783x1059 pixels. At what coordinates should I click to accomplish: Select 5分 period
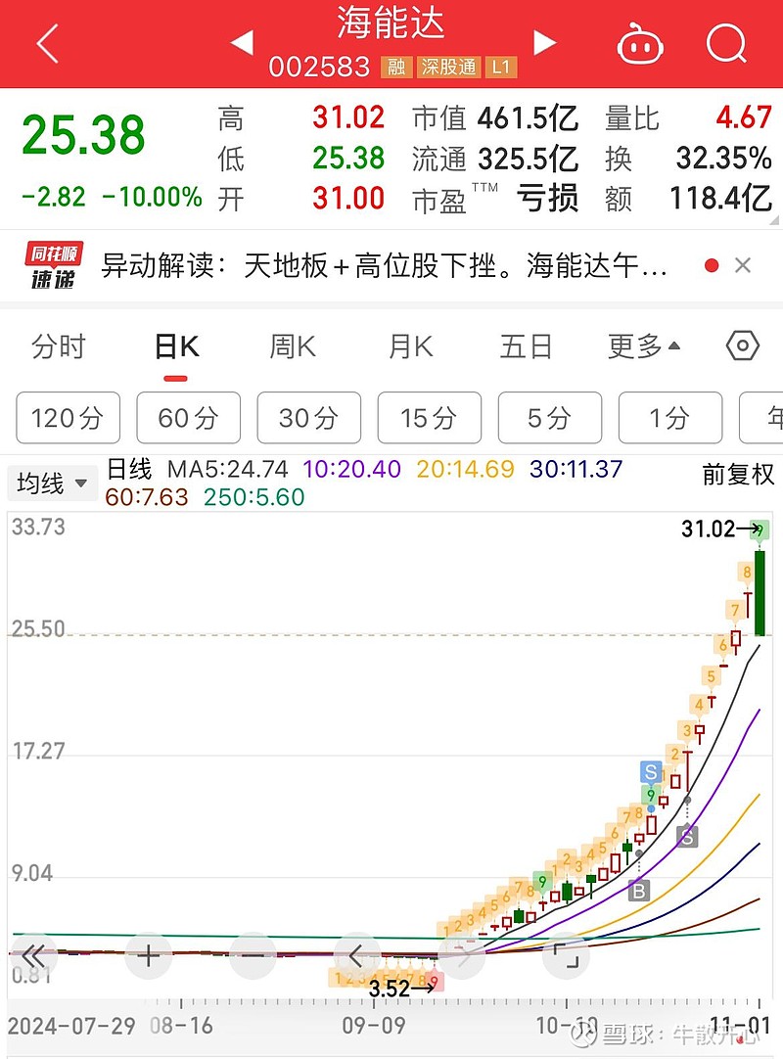coord(549,417)
